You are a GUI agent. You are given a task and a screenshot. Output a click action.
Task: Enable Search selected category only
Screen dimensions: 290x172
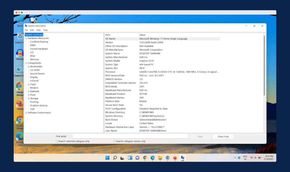point(57,141)
